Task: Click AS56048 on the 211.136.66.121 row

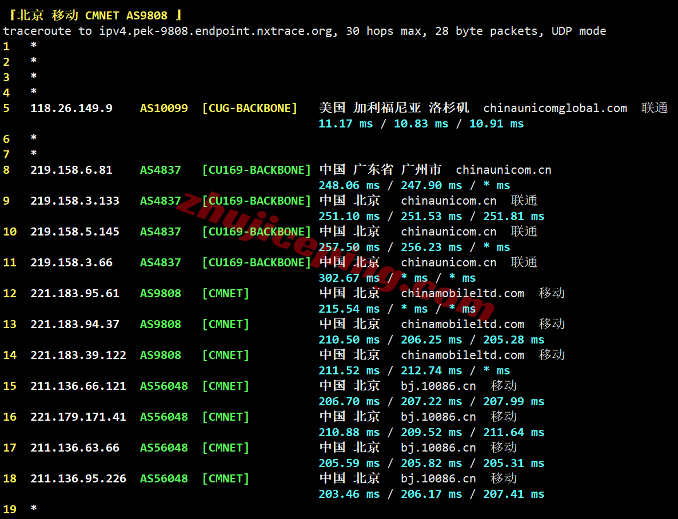Action: (164, 386)
